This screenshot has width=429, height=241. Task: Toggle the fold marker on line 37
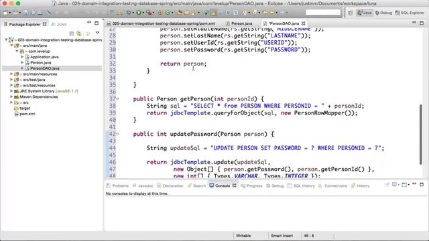coord(118,99)
